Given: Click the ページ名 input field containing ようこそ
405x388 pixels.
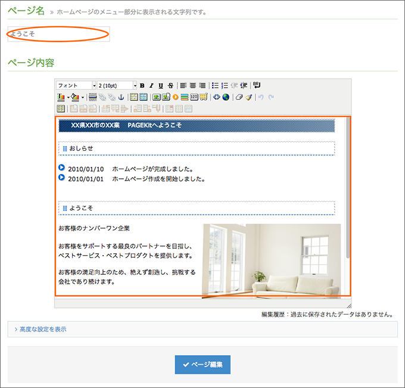Looking at the screenshot, I should tap(58, 34).
